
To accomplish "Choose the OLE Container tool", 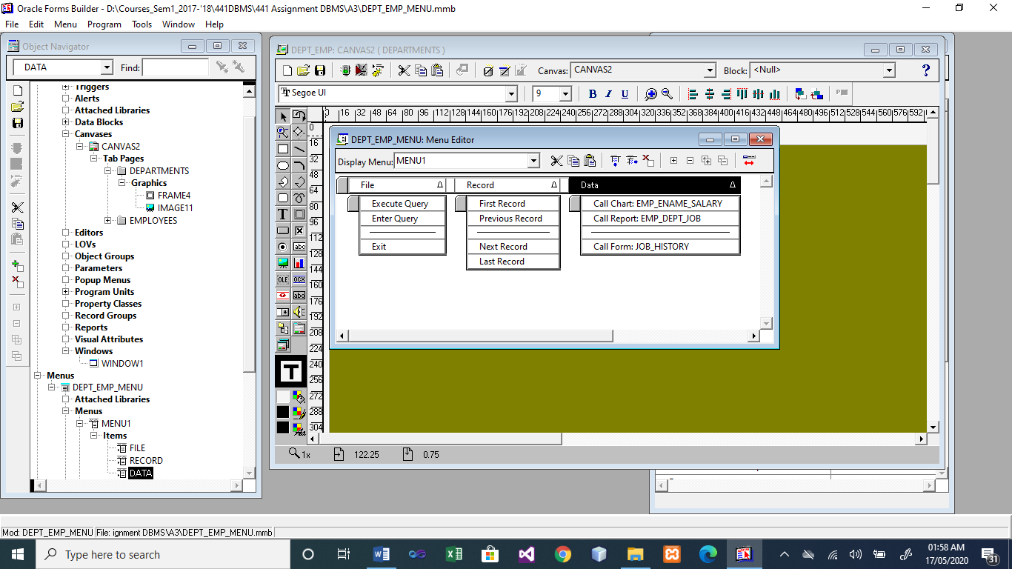I will [x=283, y=279].
